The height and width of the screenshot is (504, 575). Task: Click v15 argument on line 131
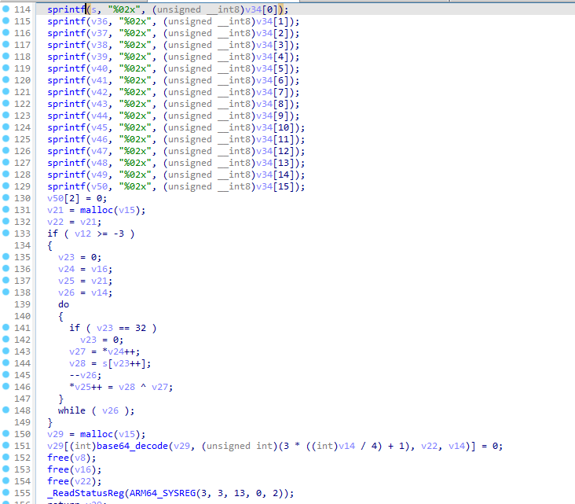click(127, 210)
